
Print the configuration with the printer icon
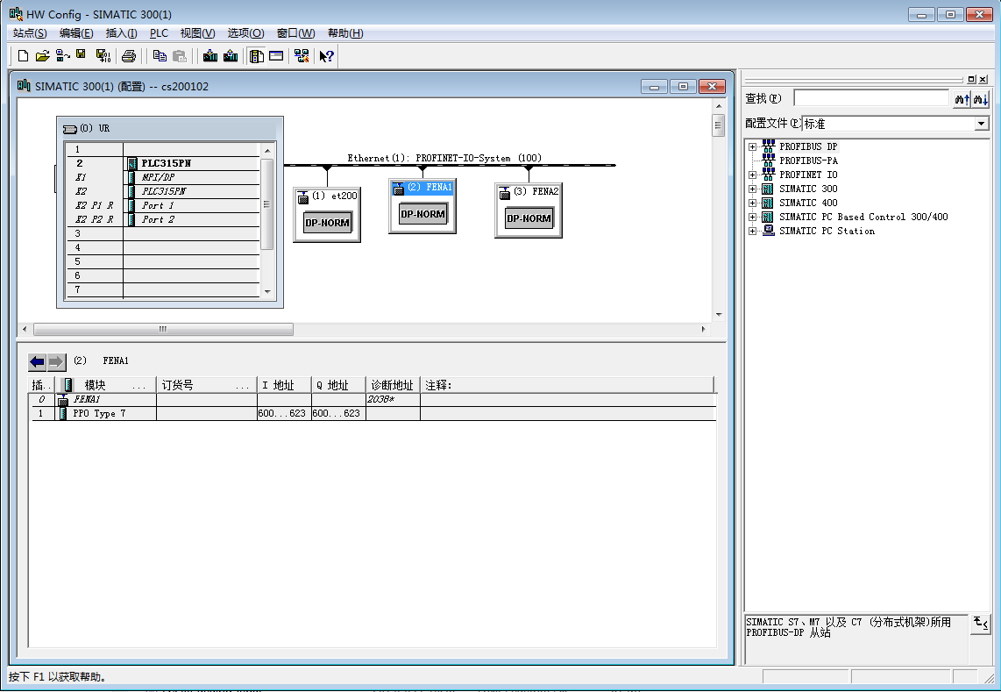coord(129,56)
